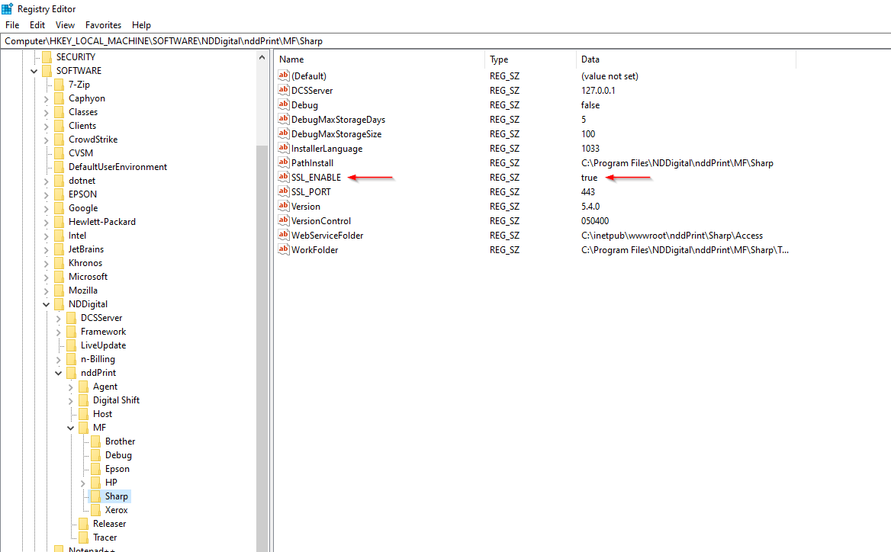Click the registry path address bar

pyautogui.click(x=445, y=41)
